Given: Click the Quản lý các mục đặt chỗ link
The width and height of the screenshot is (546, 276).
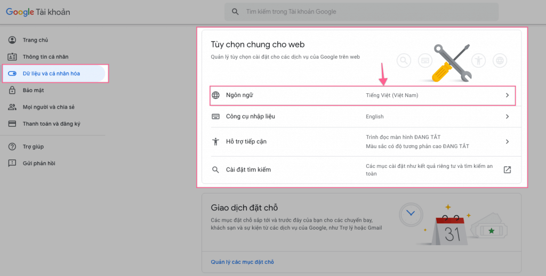Looking at the screenshot, I should 242,262.
